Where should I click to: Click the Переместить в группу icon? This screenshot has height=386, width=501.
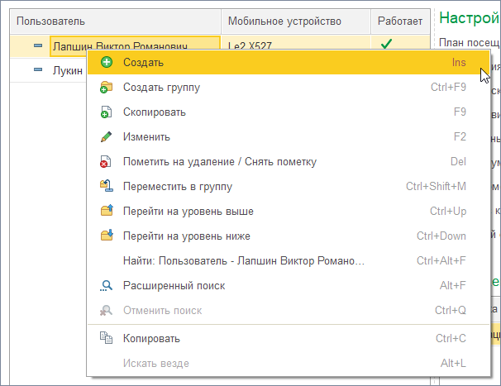pos(106,187)
